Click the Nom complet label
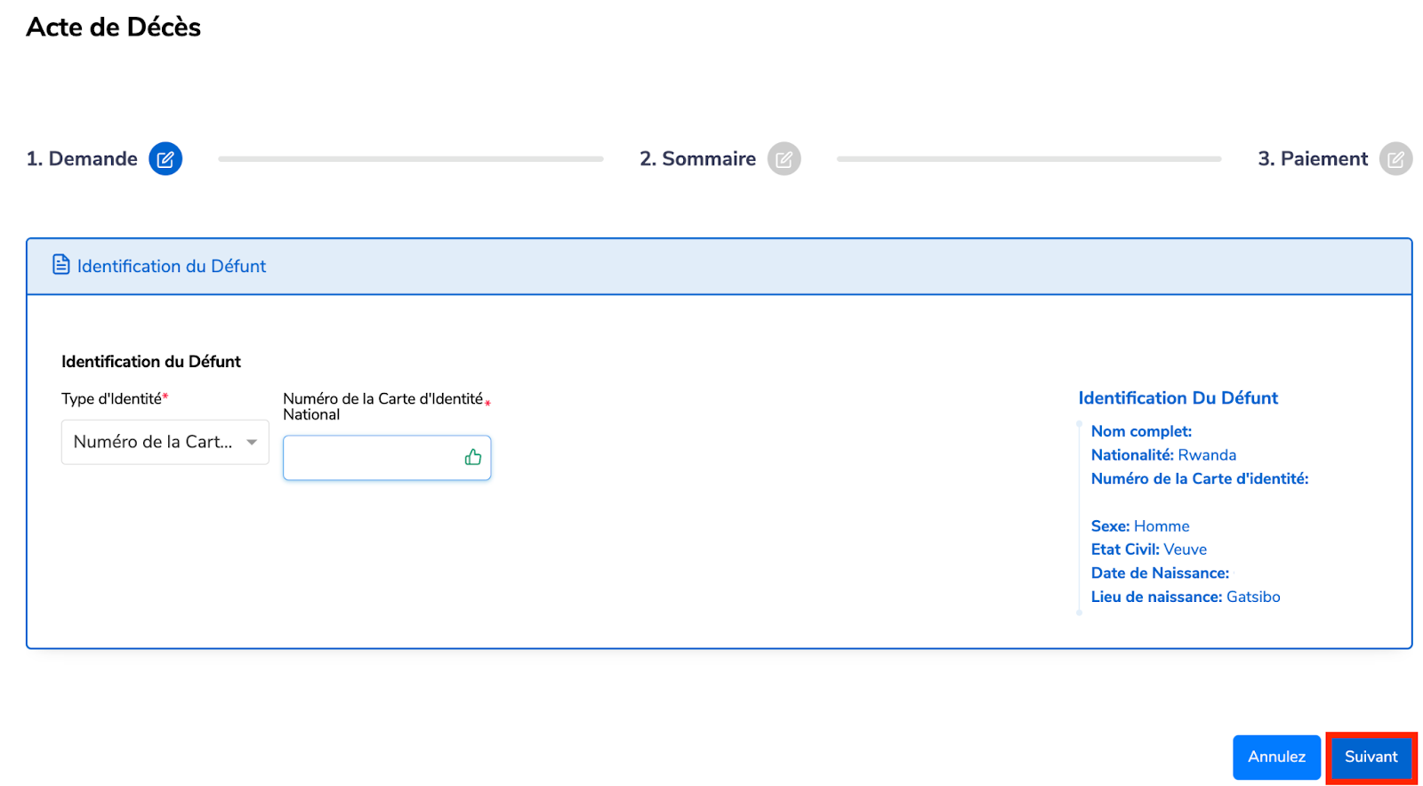 [x=1141, y=431]
